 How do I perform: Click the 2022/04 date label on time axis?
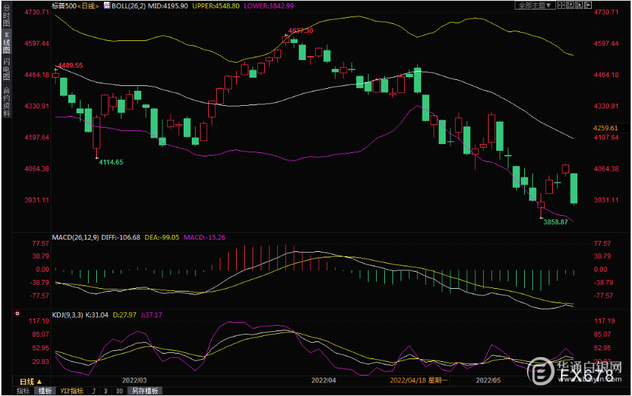[324, 380]
